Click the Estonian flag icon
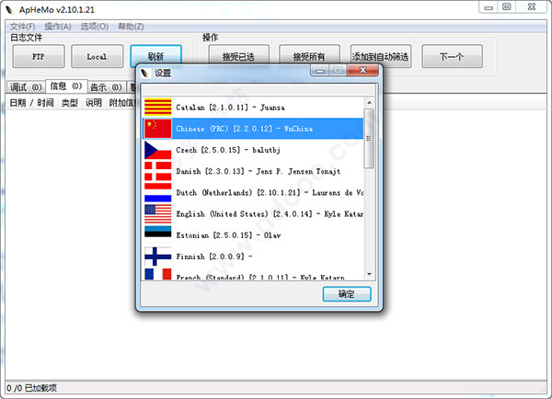552x399 pixels. click(157, 232)
